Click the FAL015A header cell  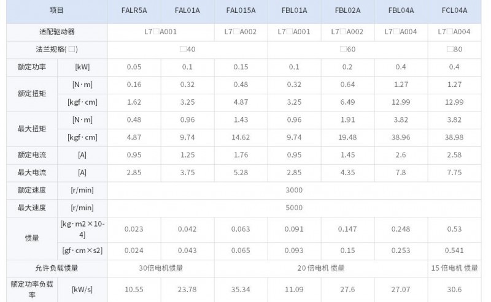click(241, 10)
